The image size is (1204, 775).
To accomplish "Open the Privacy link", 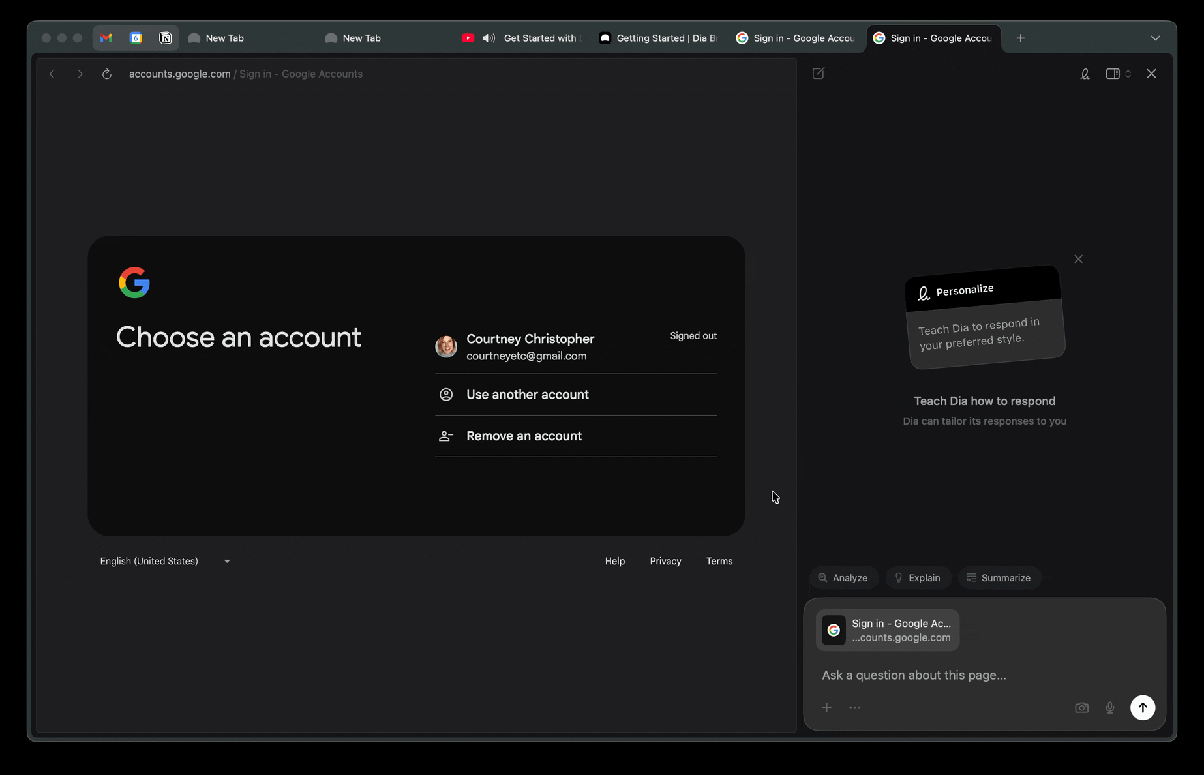I will click(x=665, y=561).
